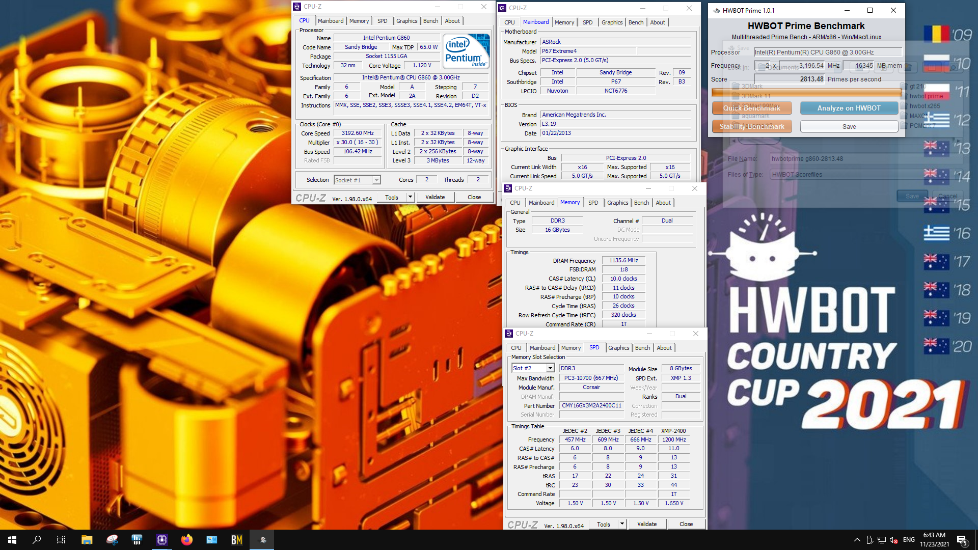Switch to Mainboard tab in the CPU window
This screenshot has width=978, height=550.
tap(331, 21)
